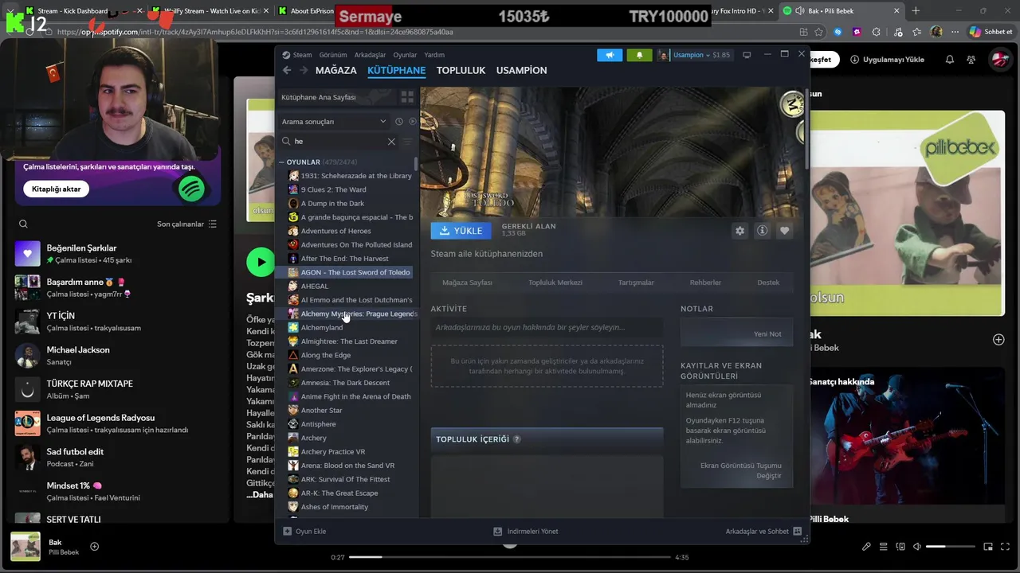Open Spotify notifications bell

(x=950, y=60)
